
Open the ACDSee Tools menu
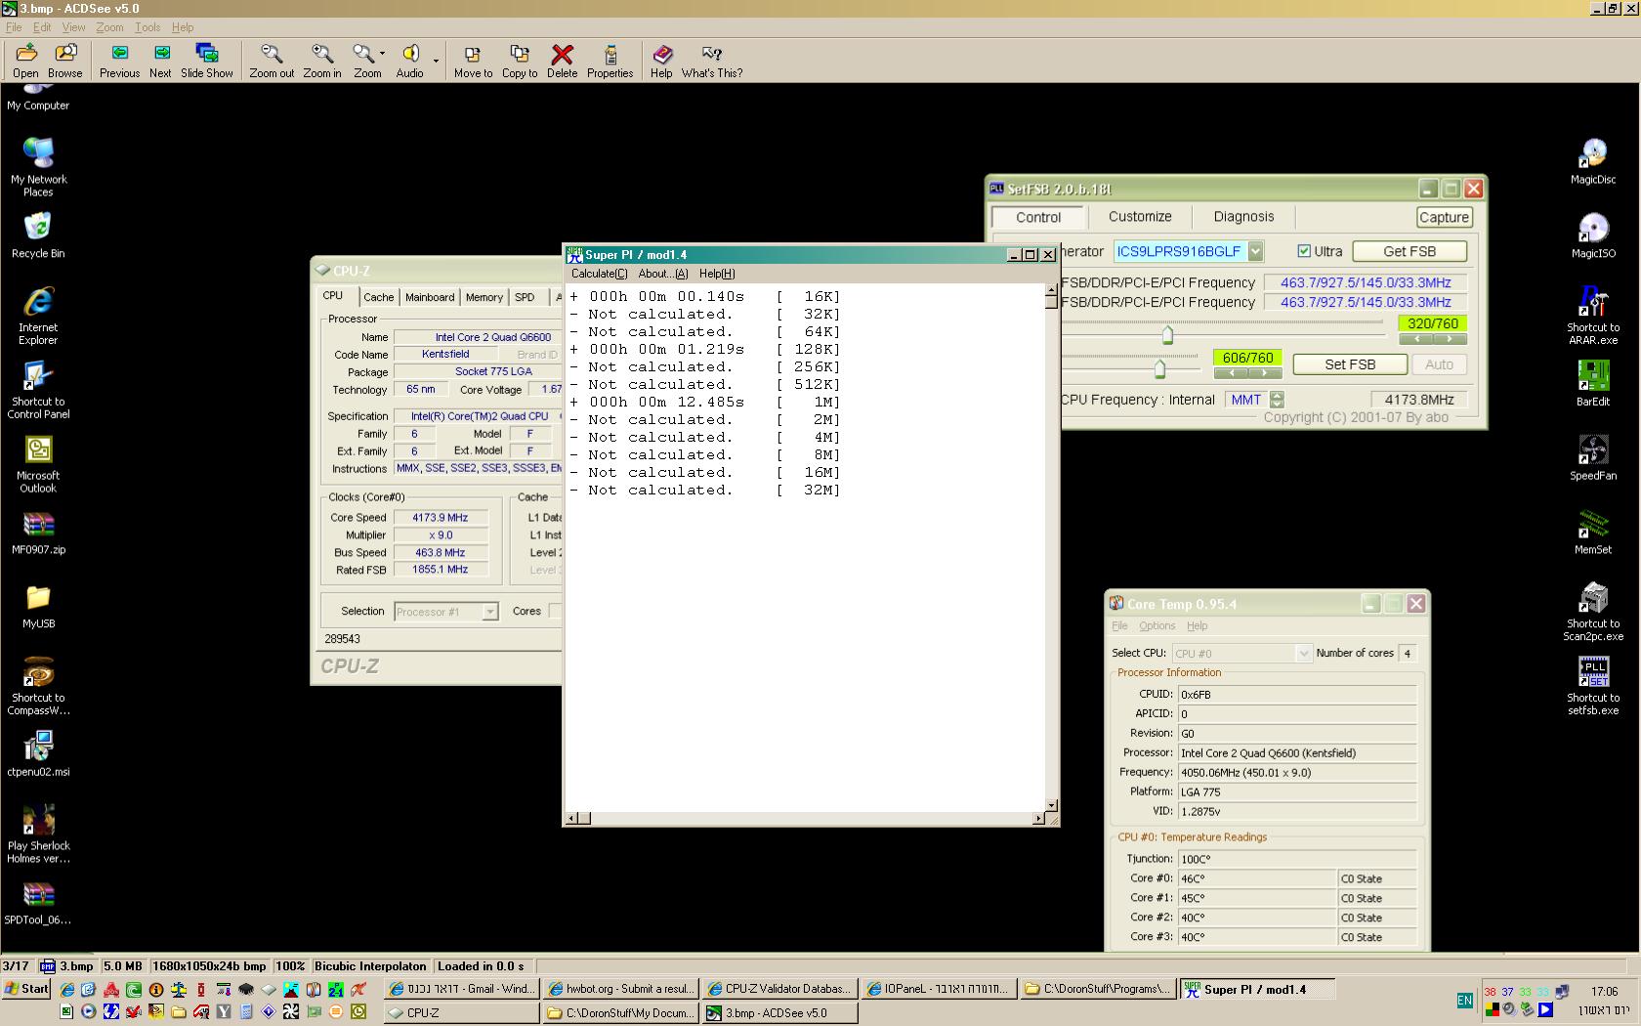click(147, 27)
